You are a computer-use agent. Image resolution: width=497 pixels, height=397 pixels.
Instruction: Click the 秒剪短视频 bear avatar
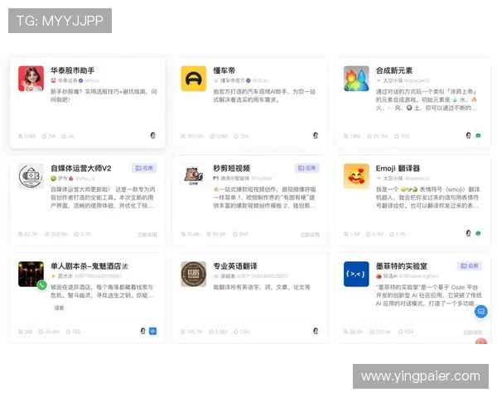click(193, 176)
